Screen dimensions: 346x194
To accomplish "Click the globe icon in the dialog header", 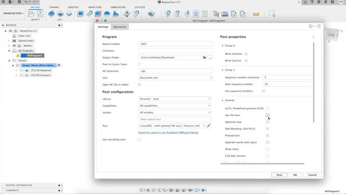I will [311, 26].
